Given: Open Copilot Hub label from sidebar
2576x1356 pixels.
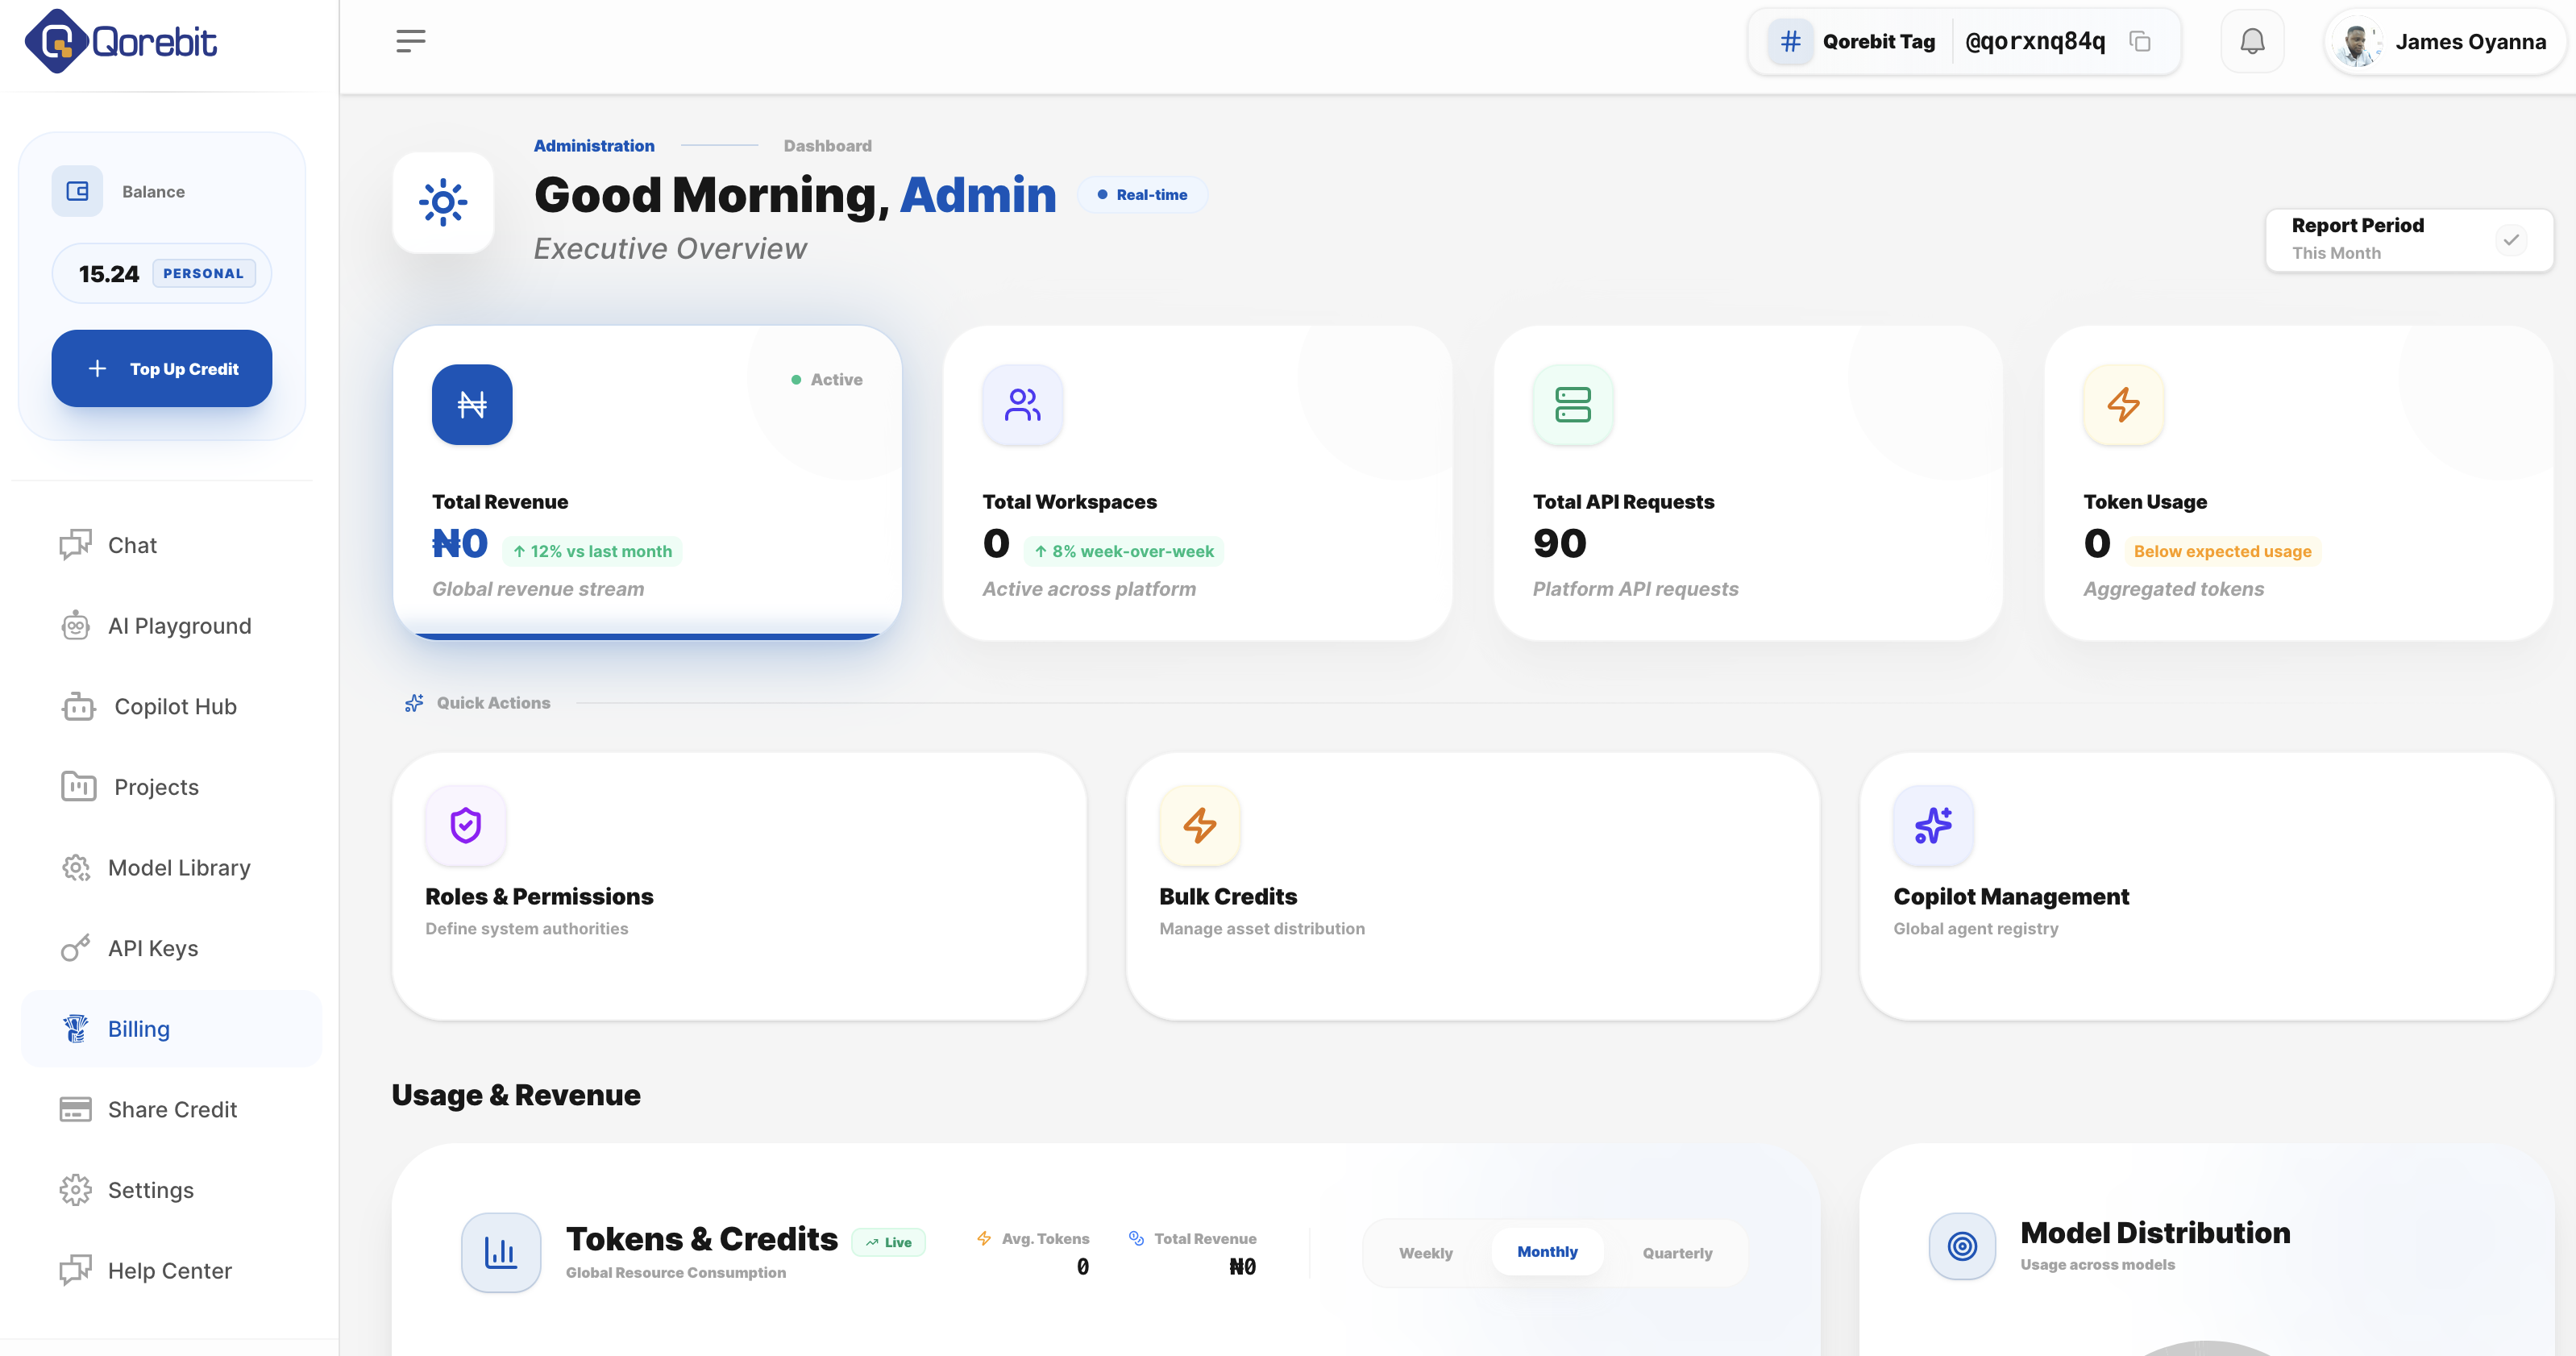Looking at the screenshot, I should pyautogui.click(x=176, y=707).
